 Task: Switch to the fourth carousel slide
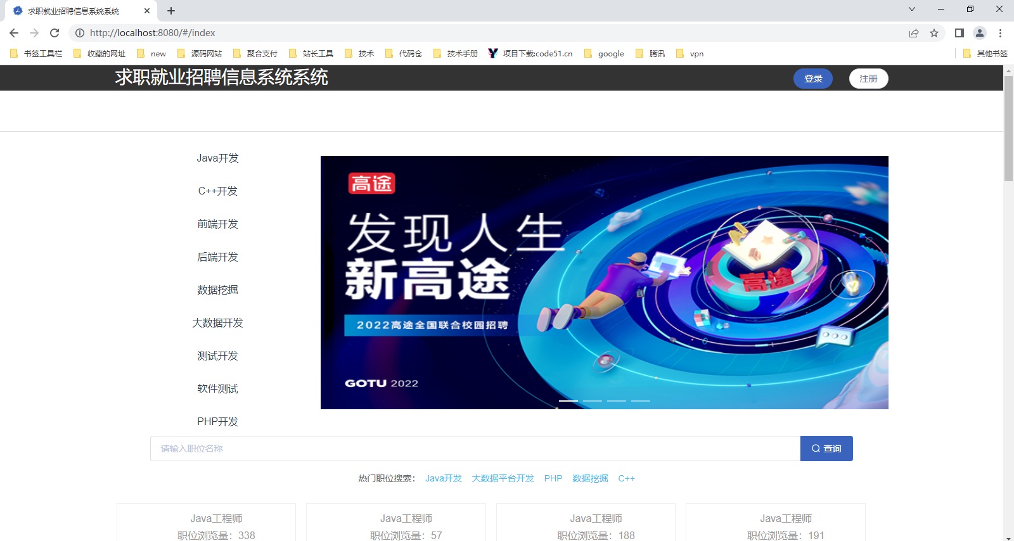(x=641, y=401)
